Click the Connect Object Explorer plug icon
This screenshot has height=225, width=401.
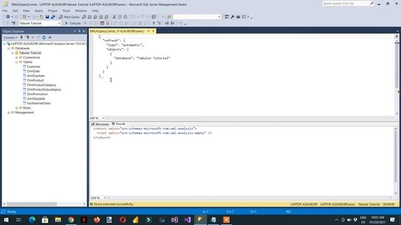coord(21,37)
